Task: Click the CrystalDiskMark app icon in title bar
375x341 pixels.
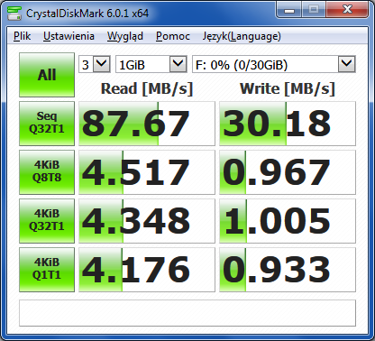Action: [x=14, y=13]
